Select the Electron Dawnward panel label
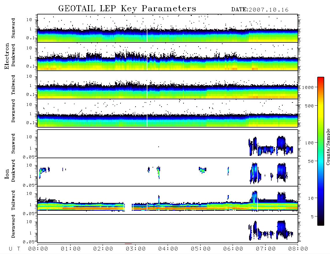Image resolution: width=330 pixels, height=254 pixels. (13, 111)
